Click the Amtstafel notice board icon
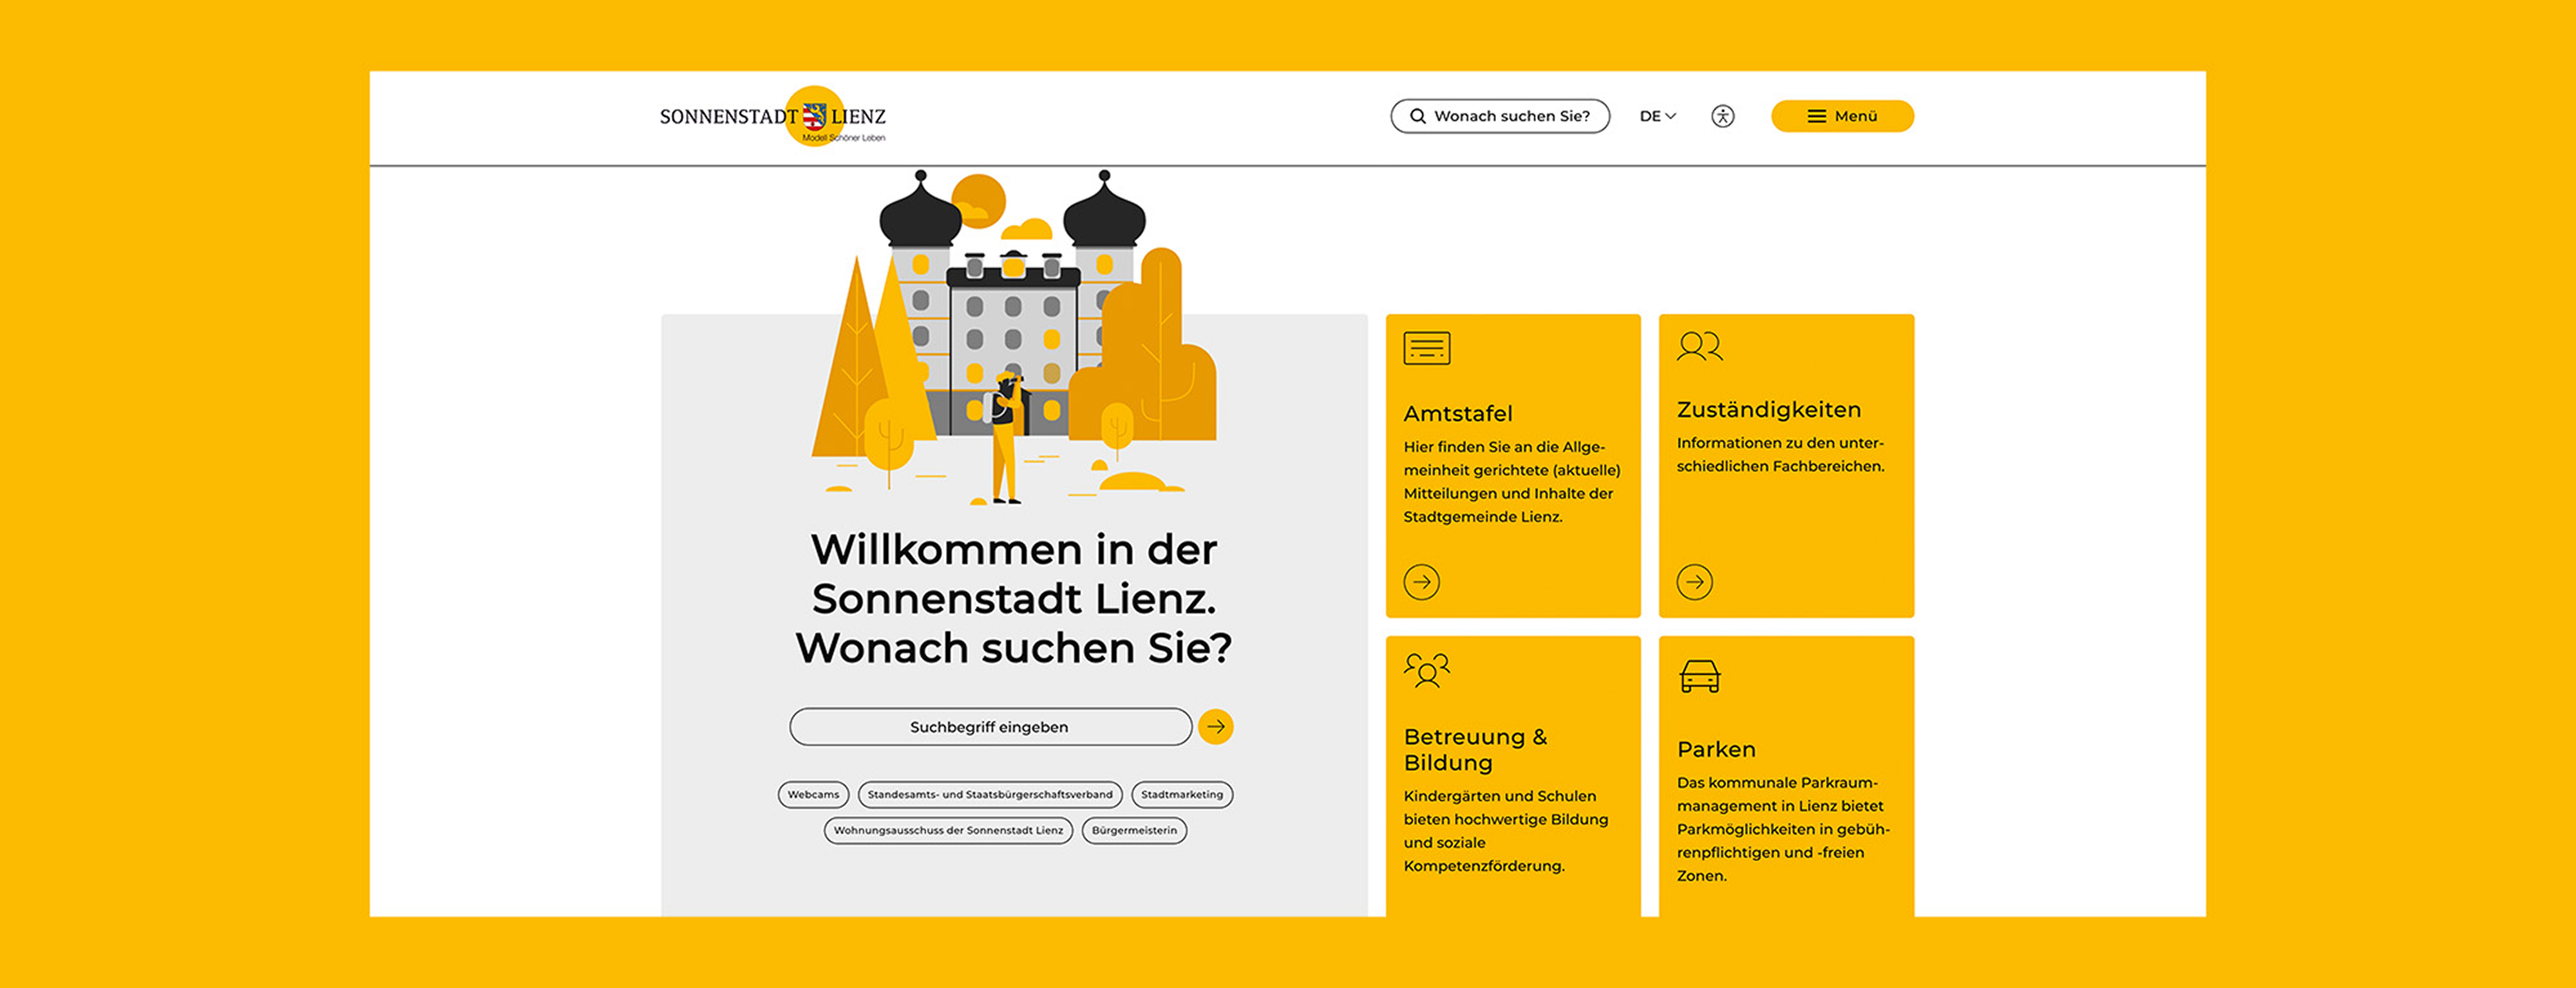This screenshot has height=988, width=2576. 1426,348
